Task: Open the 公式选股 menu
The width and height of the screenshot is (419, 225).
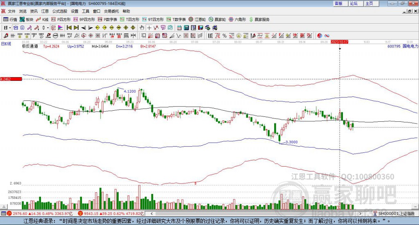Action: click(x=60, y=11)
